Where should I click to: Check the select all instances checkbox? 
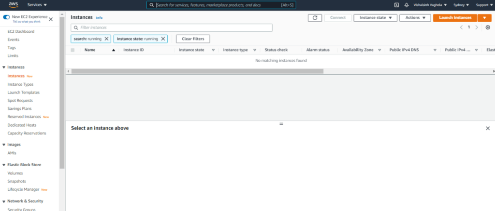click(x=73, y=50)
